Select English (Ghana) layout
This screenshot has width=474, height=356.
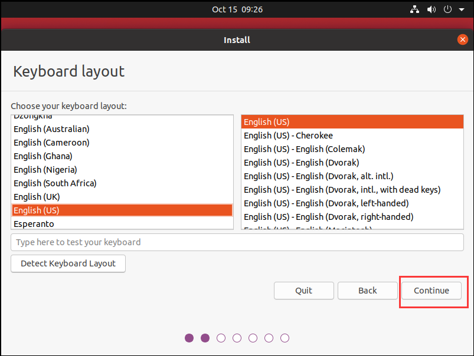click(122, 156)
